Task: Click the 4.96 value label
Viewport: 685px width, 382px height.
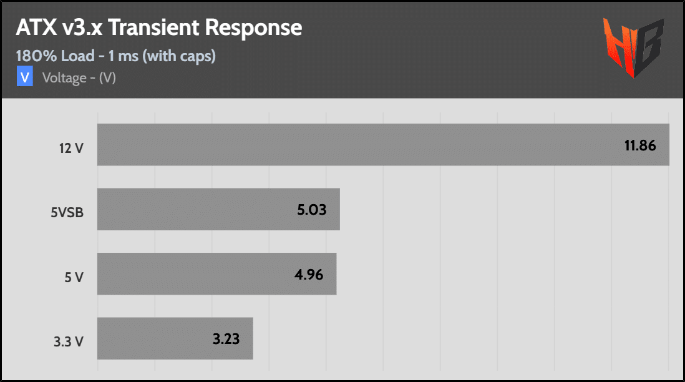Action: point(308,273)
